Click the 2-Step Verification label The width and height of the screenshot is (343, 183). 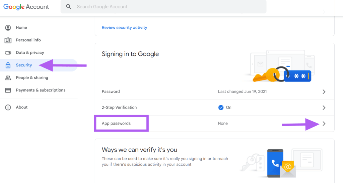(x=119, y=108)
